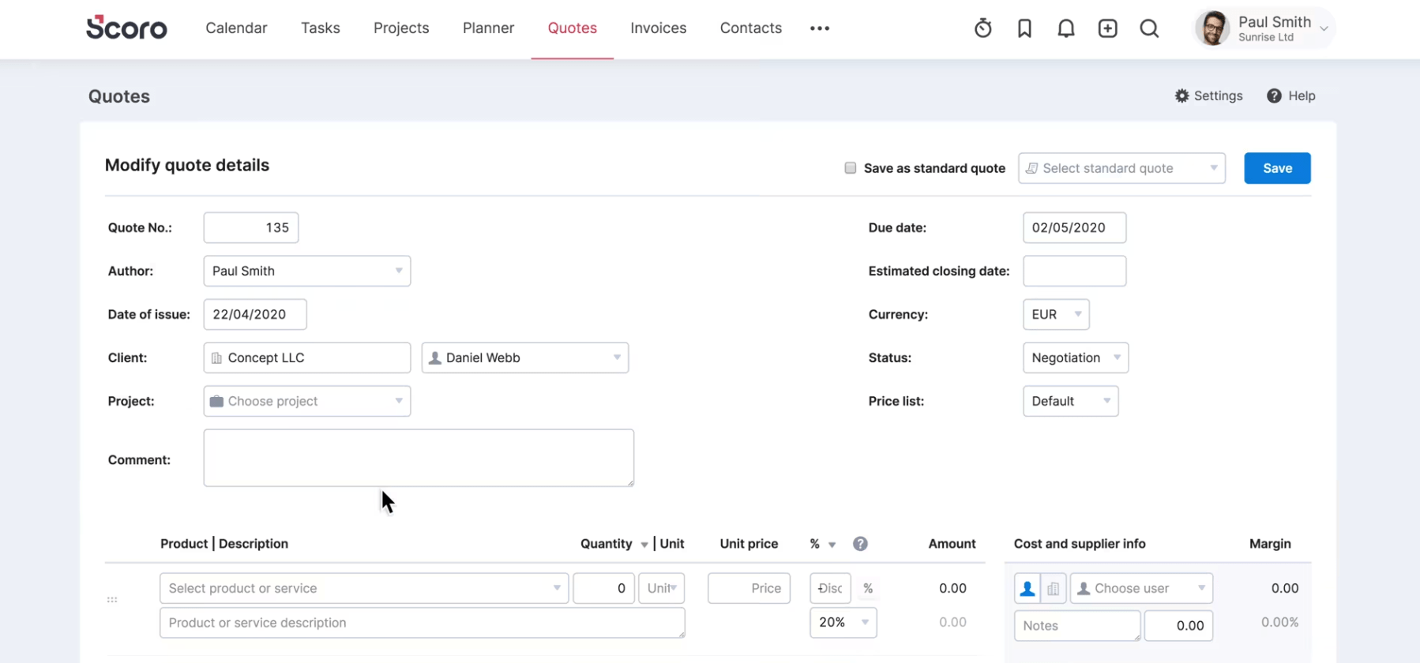
Task: Click into the Comment text area
Action: point(418,458)
